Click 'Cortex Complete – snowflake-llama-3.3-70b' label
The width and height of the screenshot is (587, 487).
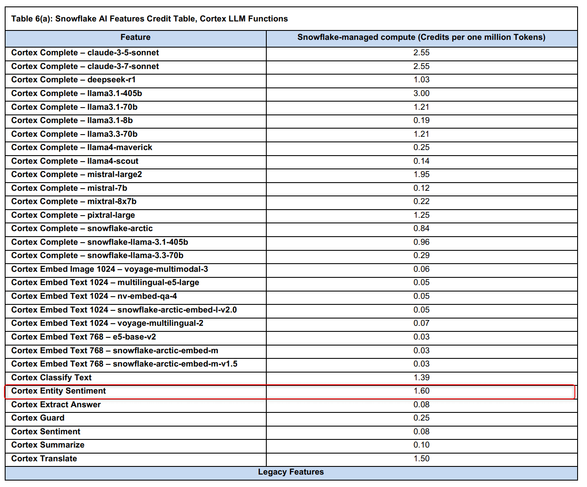click(x=97, y=256)
